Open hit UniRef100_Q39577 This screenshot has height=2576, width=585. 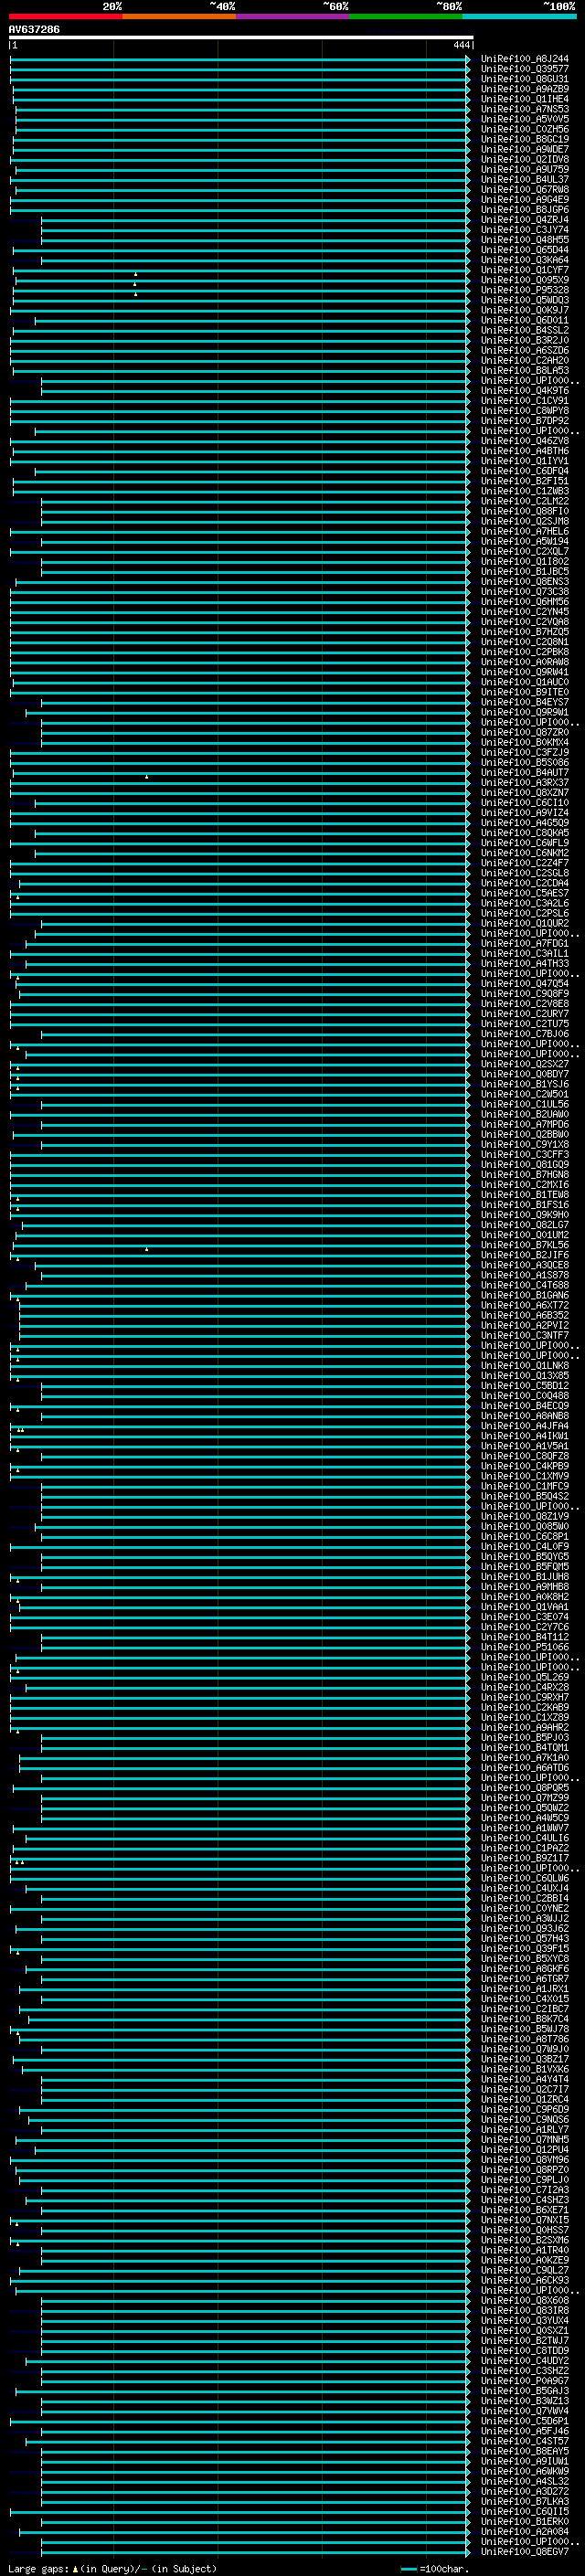pos(525,69)
